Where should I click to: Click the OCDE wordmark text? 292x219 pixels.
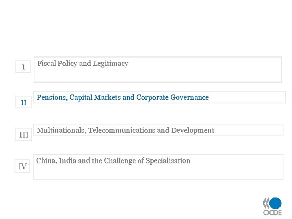[272, 213]
